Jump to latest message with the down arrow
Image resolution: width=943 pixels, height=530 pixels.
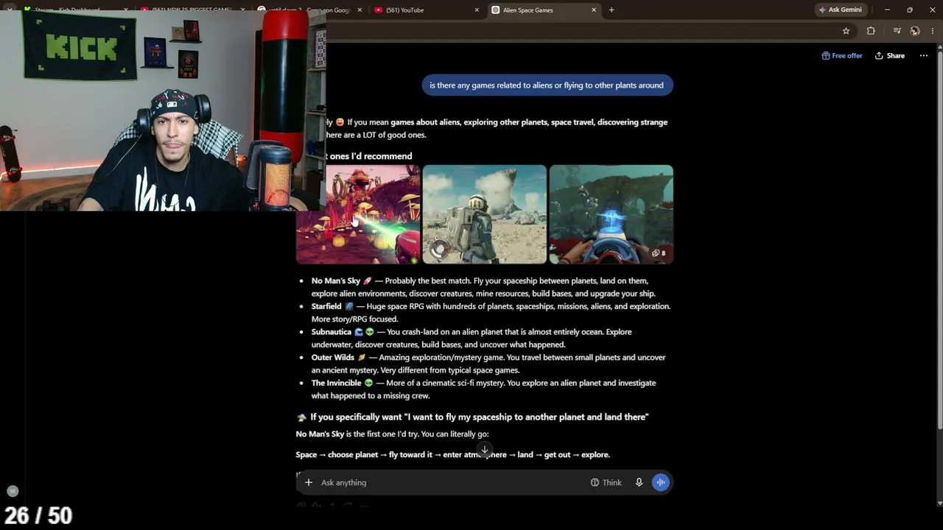point(484,450)
